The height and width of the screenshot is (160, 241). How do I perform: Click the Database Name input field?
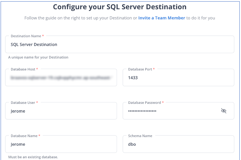(61, 144)
